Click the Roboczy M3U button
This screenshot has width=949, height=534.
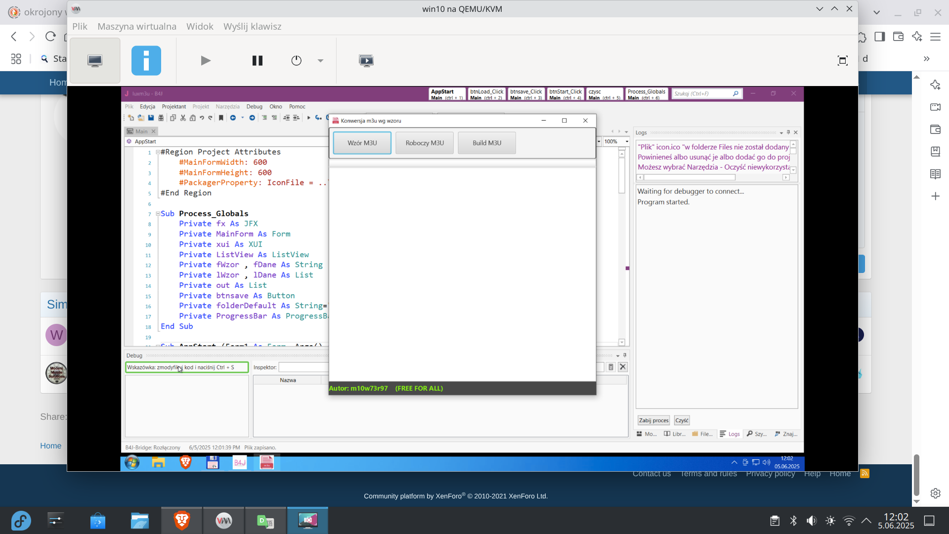425,143
